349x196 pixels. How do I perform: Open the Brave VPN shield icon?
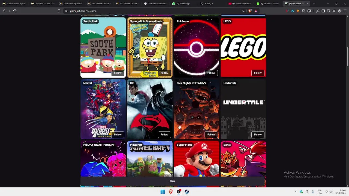[339, 11]
